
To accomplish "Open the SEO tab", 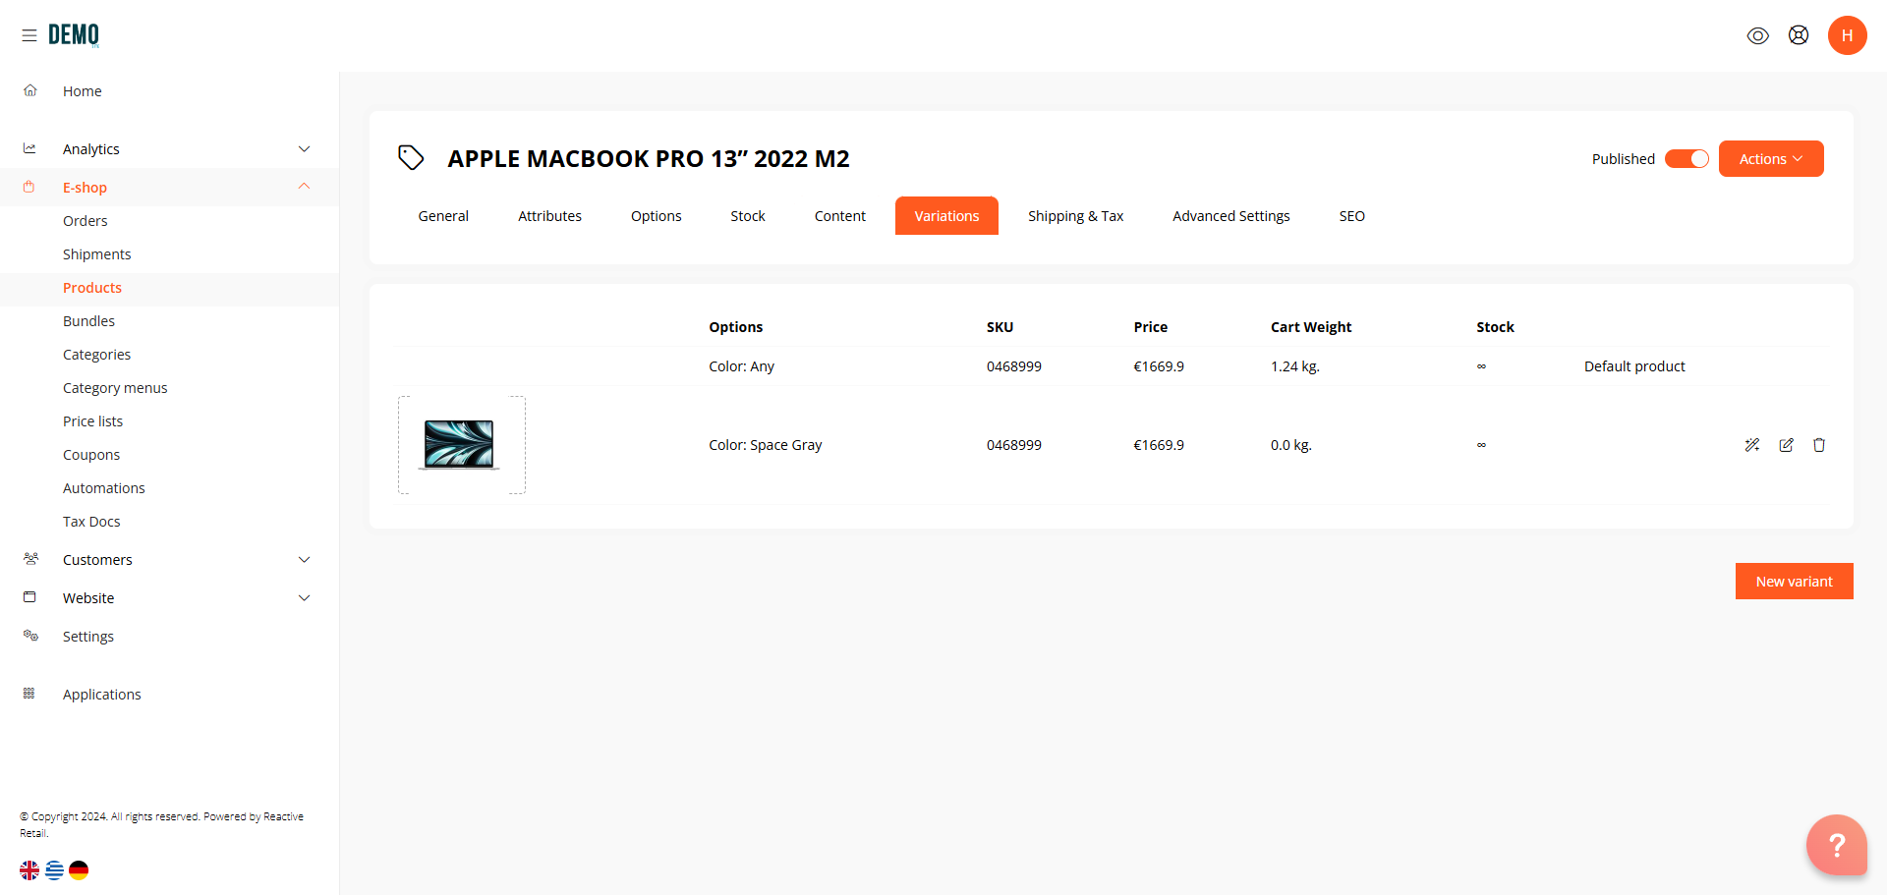I will [1352, 215].
